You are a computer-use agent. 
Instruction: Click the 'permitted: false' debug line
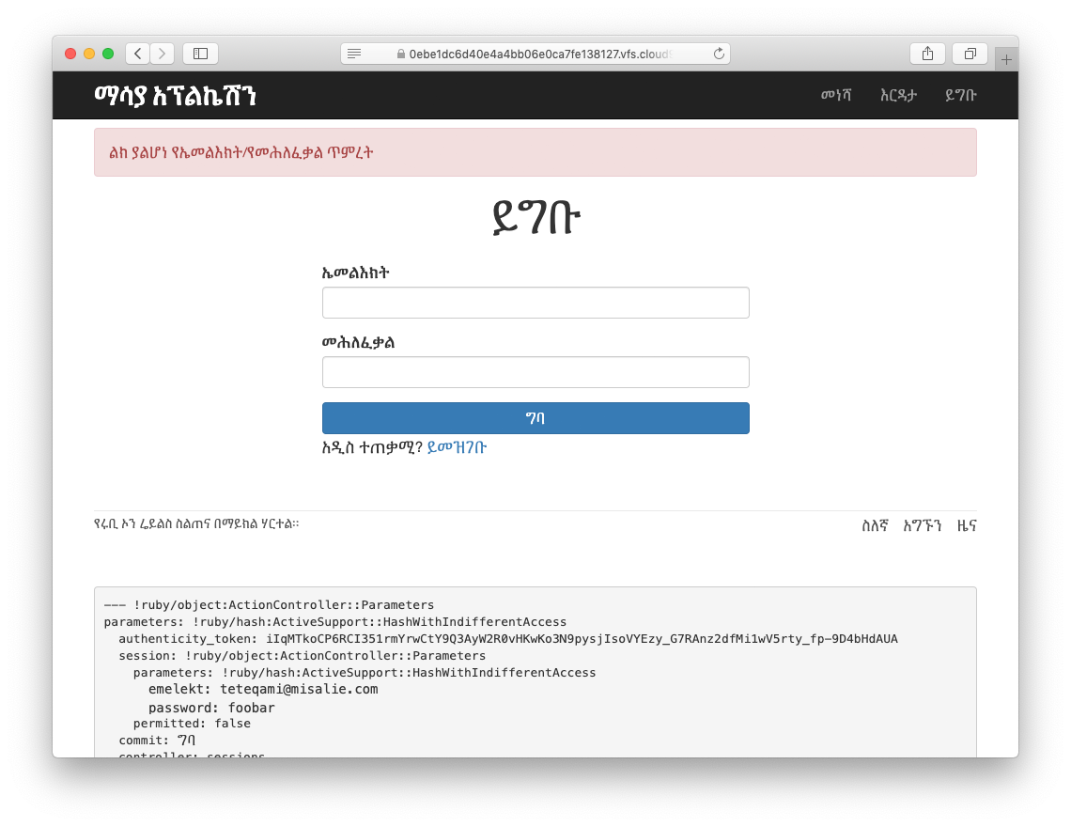point(192,723)
